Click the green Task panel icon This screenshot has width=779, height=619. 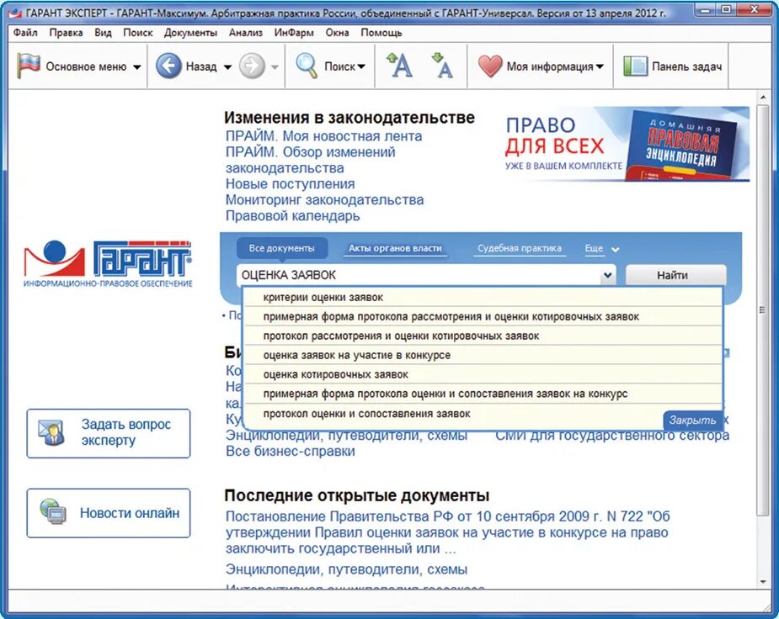(x=636, y=66)
